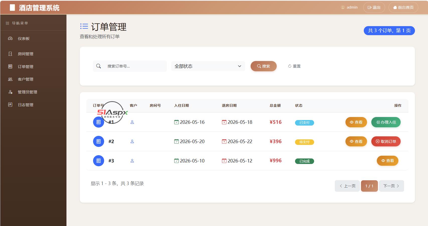
Task: Click the blue order icon for #2
Action: 99,141
